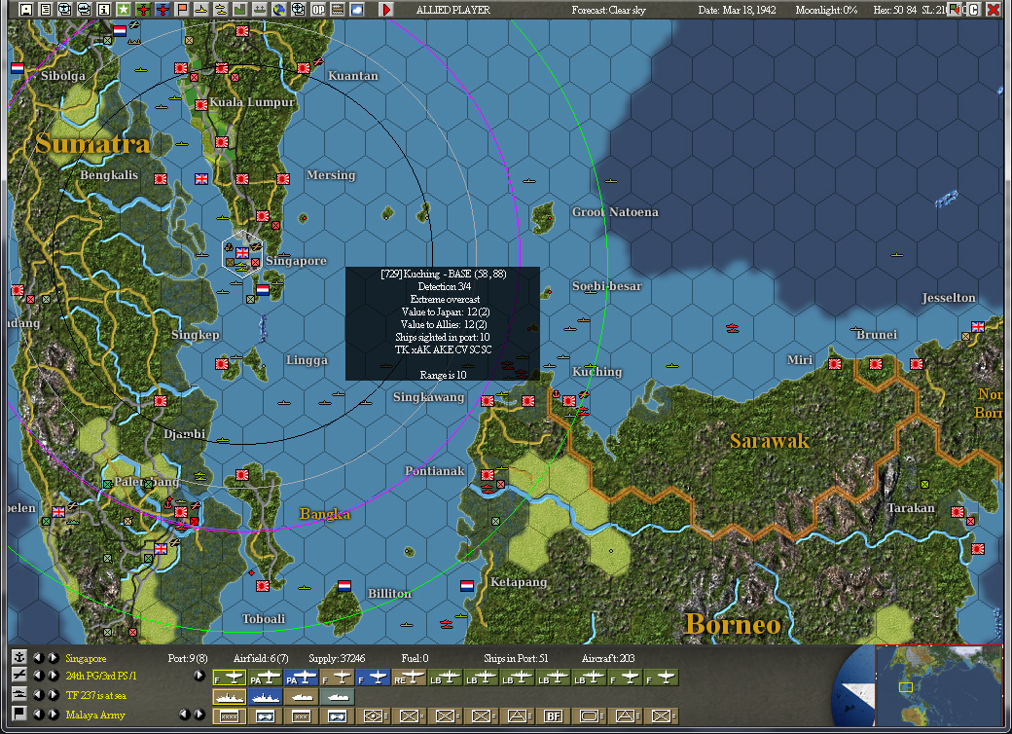Click the minimap in the bottom right corner
This screenshot has height=734, width=1012.
(x=939, y=686)
